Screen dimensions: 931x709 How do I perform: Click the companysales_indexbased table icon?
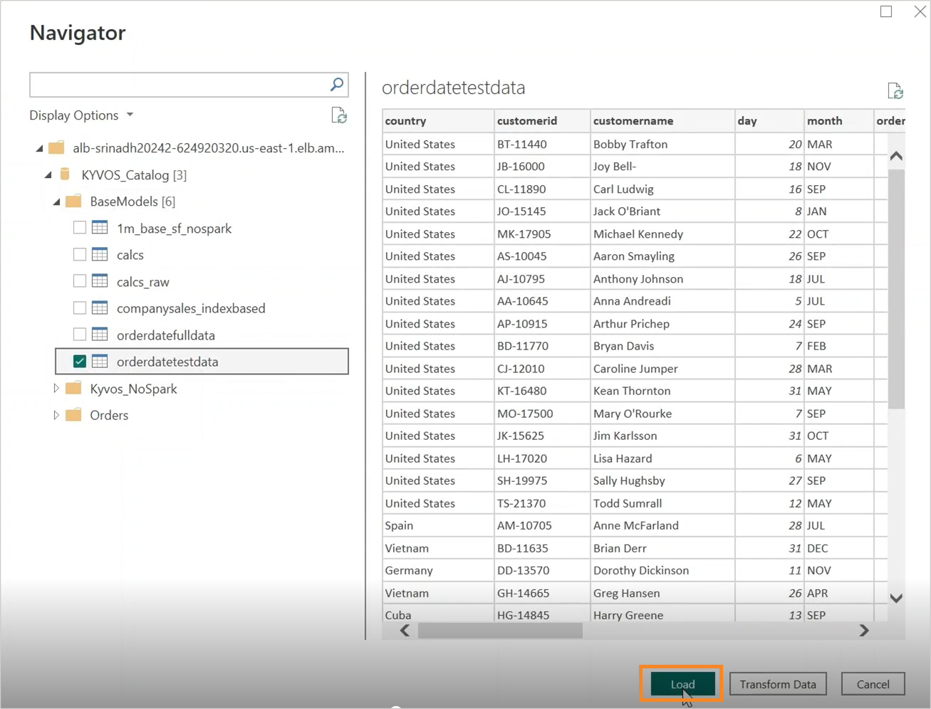click(100, 308)
